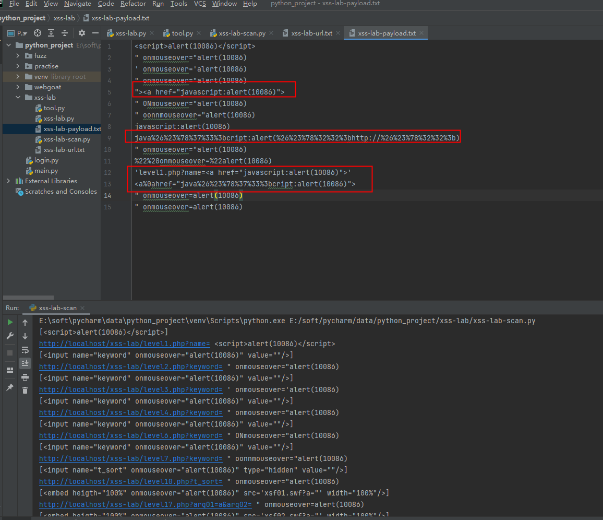603x520 pixels.
Task: Click the xss-lab breadcrumb in navigation bar
Action: (64, 18)
